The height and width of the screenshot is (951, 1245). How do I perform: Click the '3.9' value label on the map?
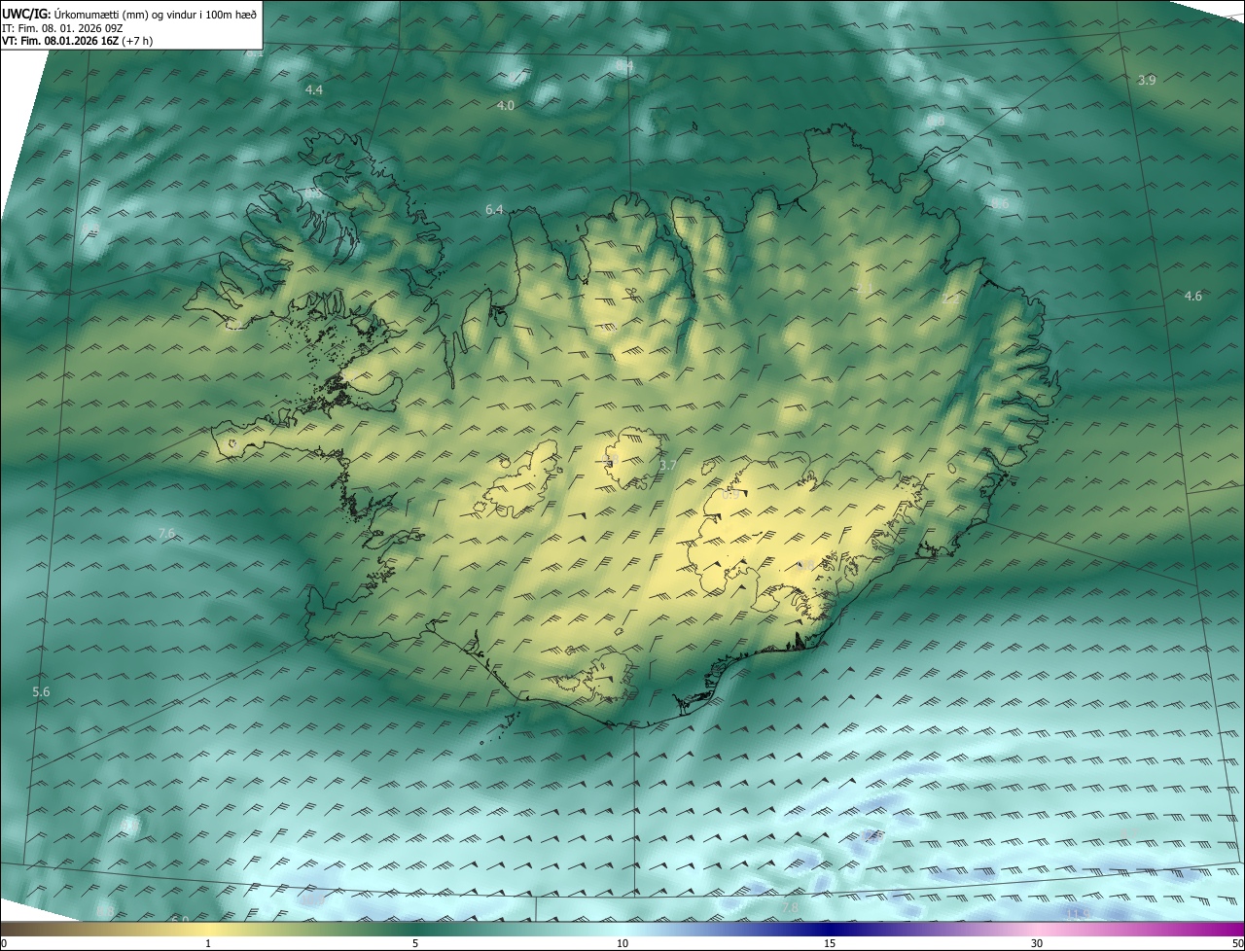pos(1147,80)
